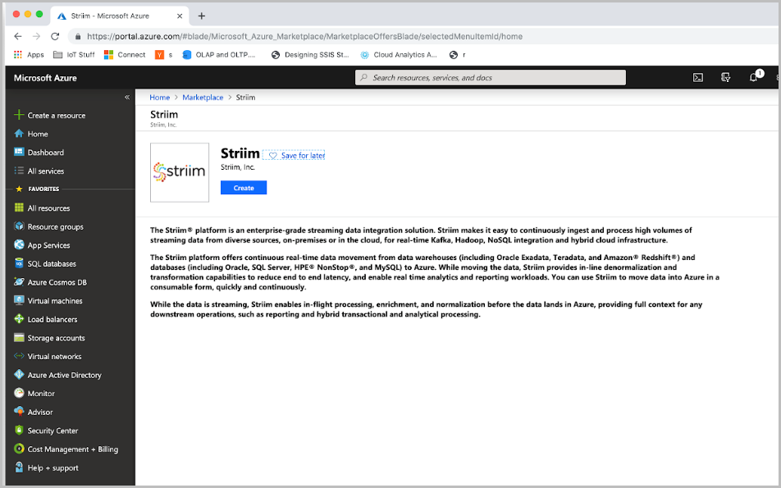The image size is (781, 488).
Task: Open the directory and subscription filter
Action: point(725,77)
